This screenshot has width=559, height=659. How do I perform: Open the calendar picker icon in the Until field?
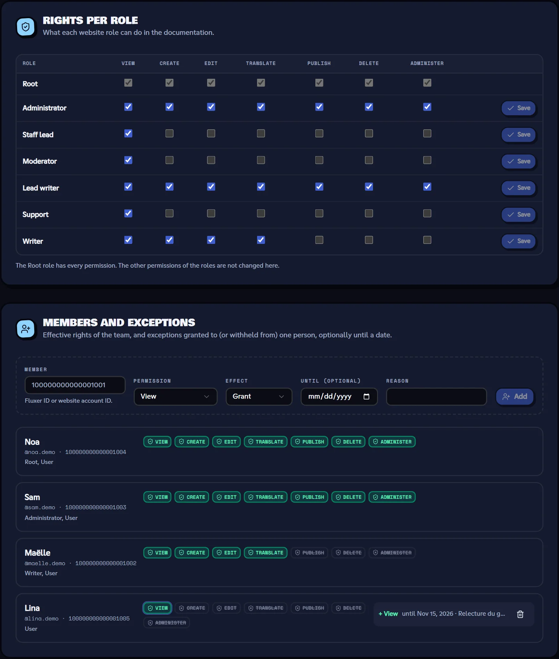point(366,396)
